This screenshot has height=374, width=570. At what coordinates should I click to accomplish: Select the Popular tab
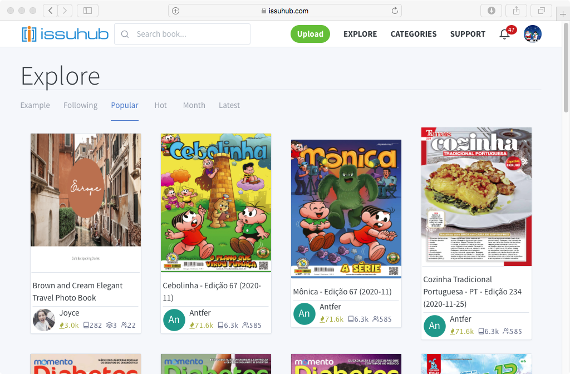click(x=125, y=105)
